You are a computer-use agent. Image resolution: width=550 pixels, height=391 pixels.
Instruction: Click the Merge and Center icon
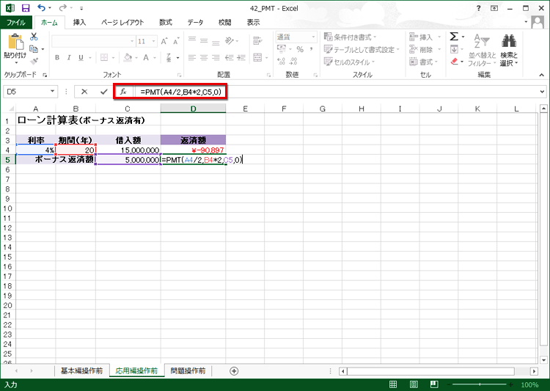point(258,57)
